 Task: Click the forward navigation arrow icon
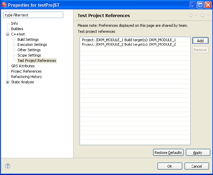click(x=203, y=15)
